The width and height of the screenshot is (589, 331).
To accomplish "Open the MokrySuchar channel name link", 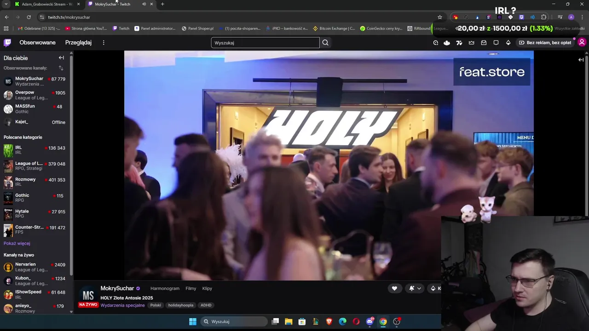I will [x=117, y=288].
